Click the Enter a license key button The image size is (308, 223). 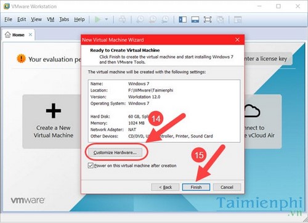point(269,59)
